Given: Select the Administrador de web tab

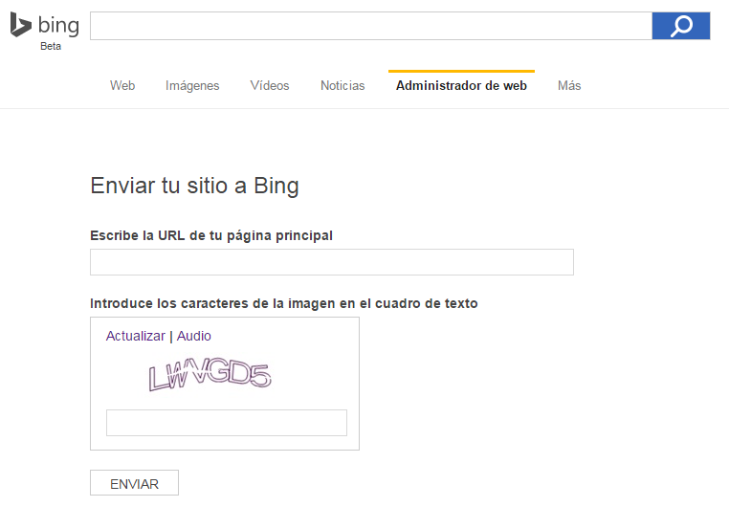Looking at the screenshot, I should pos(461,85).
